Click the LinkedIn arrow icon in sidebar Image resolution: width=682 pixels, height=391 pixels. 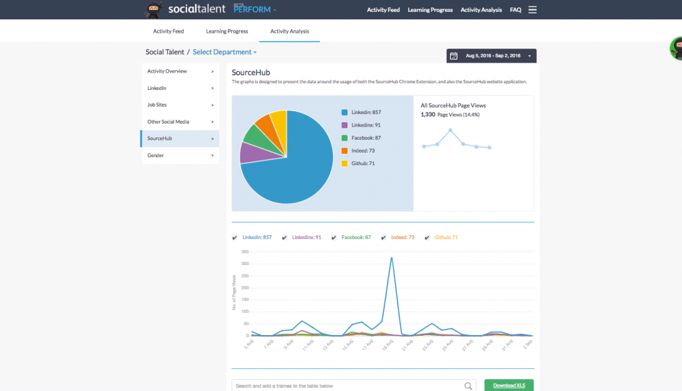tap(212, 89)
